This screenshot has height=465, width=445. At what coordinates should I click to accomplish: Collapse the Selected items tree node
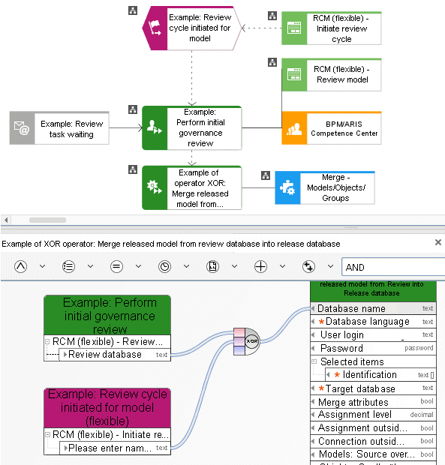click(314, 361)
